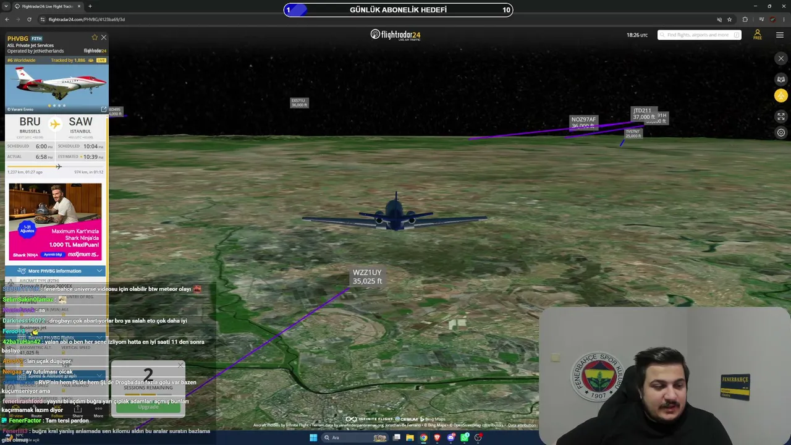
Task: Search in Find flights, airports field
Action: coord(699,35)
